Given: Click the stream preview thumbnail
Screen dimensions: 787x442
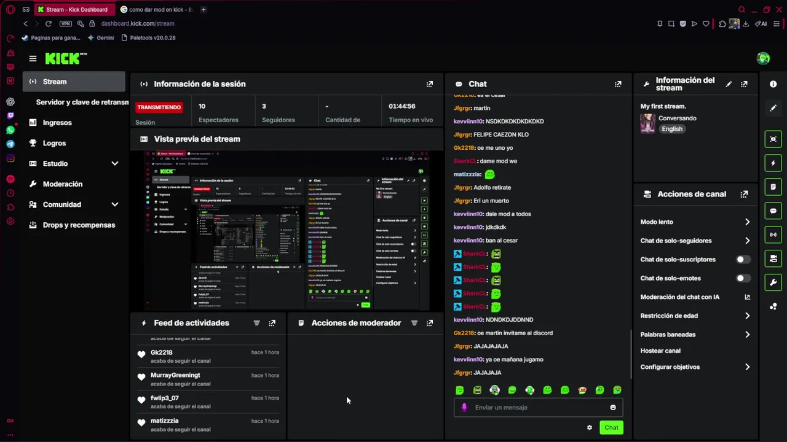Looking at the screenshot, I should point(287,230).
